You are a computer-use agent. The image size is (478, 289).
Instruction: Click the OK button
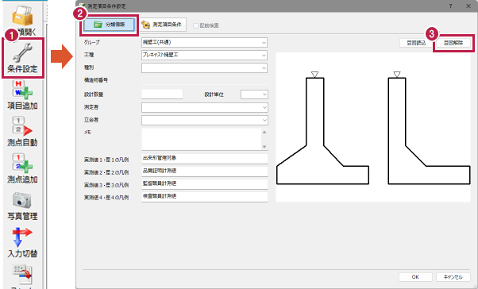415,277
